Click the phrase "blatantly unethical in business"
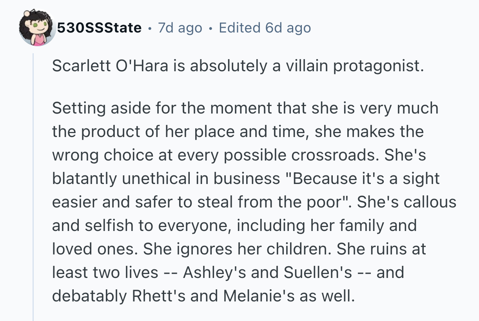 tap(166, 178)
